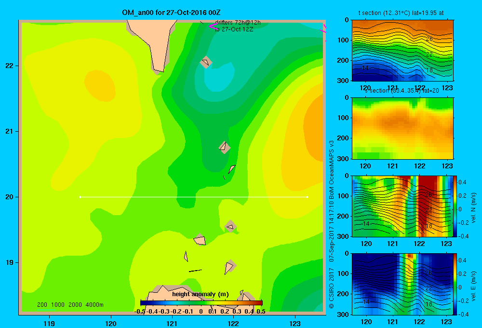
Task: Click the '26' contour label in the temperature section
Action: click(x=429, y=39)
